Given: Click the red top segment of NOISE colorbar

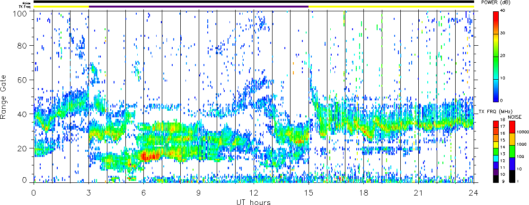Looking at the screenshot, I should coord(512,127).
